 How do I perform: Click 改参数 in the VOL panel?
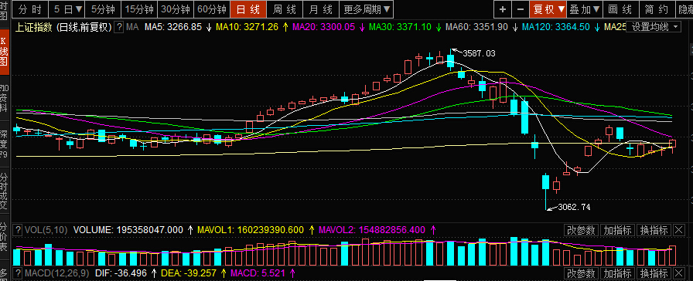coord(581,230)
